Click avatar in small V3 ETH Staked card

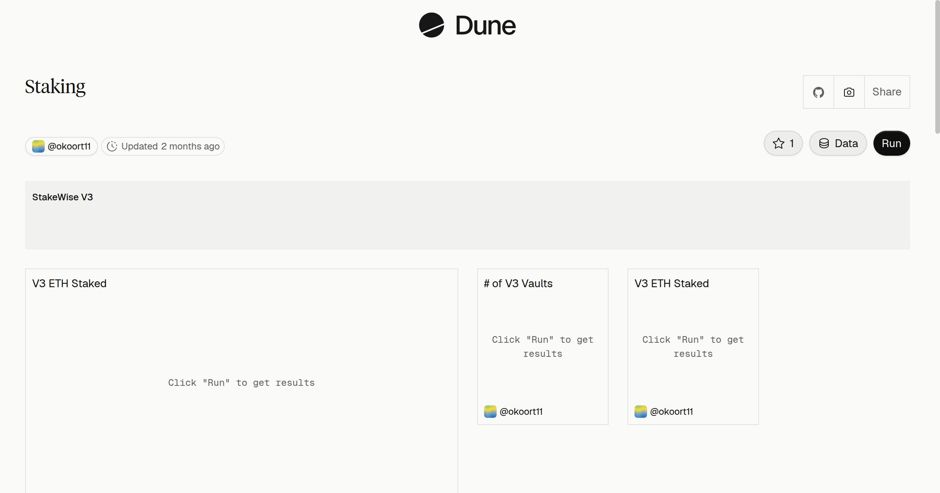640,411
